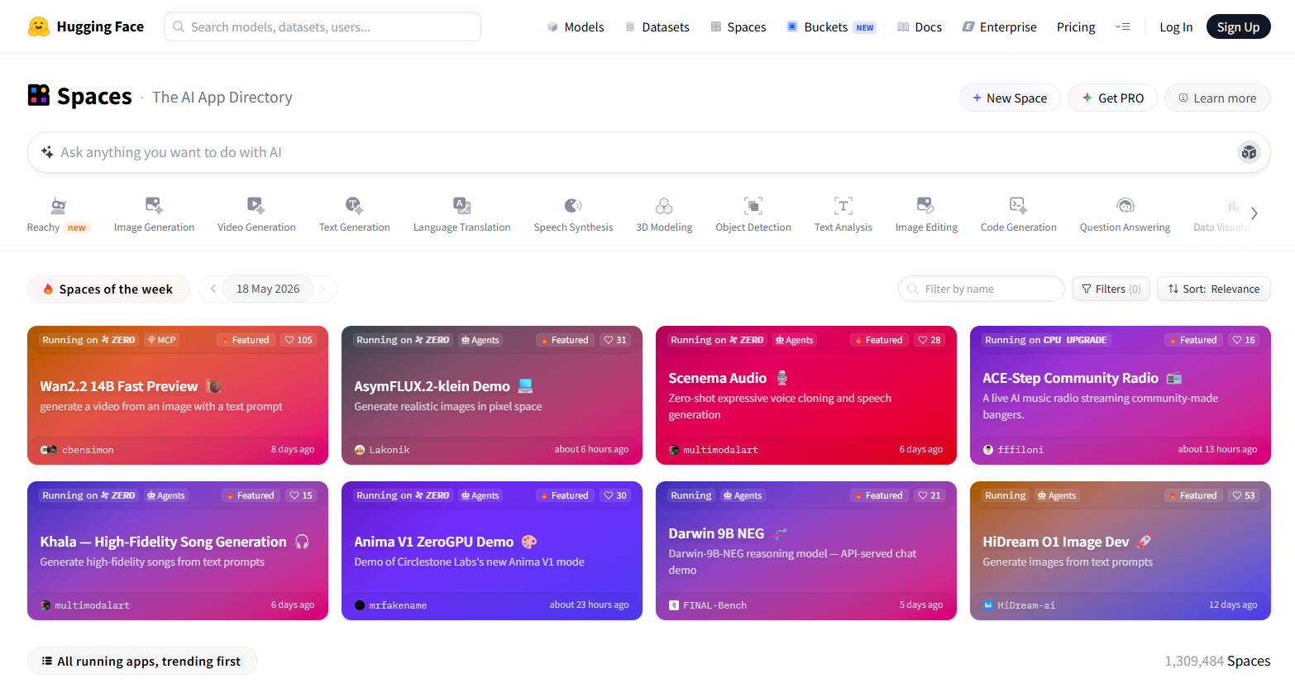Viewport: 1295px width, 688px height.
Task: Open the Filters (0) dropdown
Action: point(1111,289)
